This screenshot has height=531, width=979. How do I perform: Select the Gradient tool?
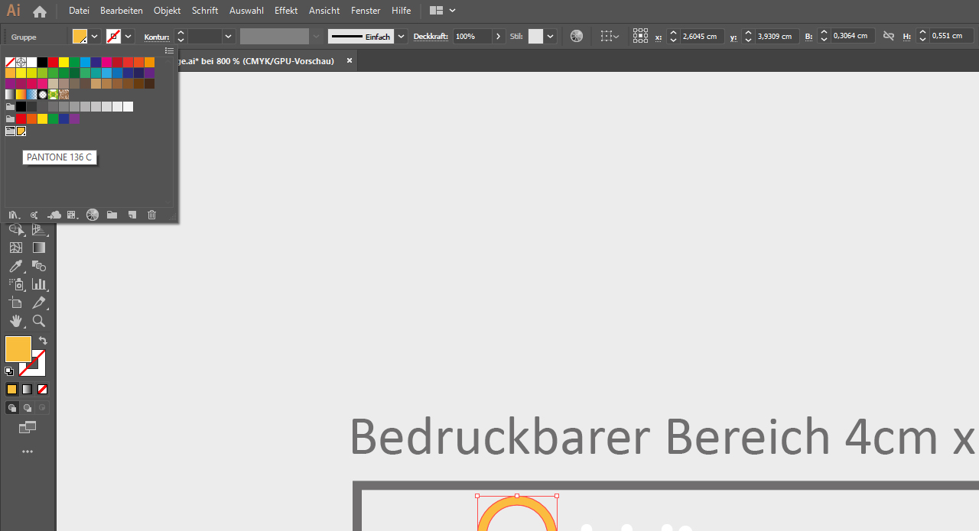(x=39, y=248)
